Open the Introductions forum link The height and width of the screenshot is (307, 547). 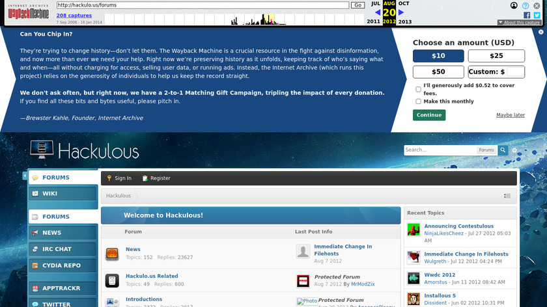tap(144, 299)
